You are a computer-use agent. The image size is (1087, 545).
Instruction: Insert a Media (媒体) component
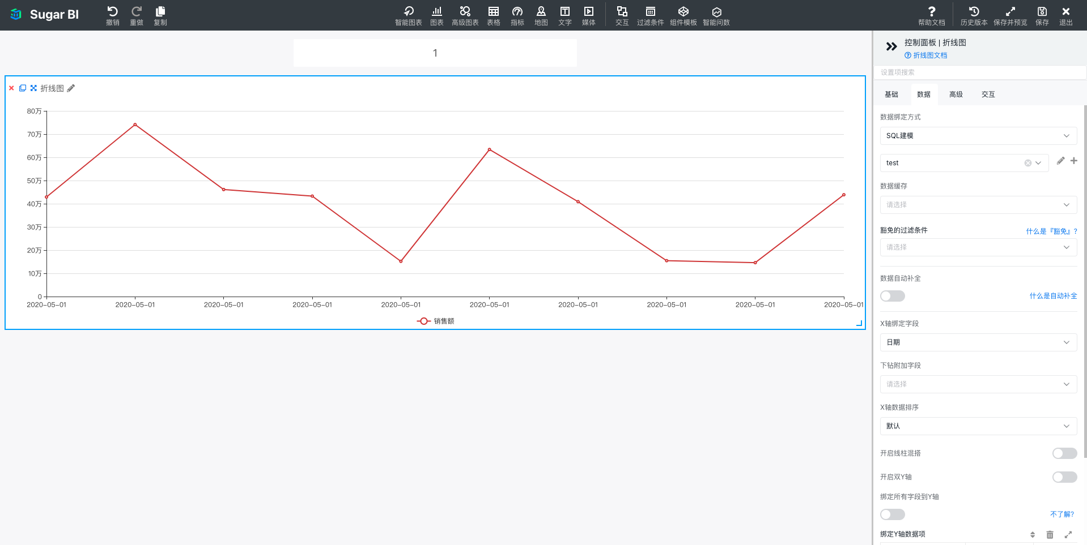coord(589,11)
